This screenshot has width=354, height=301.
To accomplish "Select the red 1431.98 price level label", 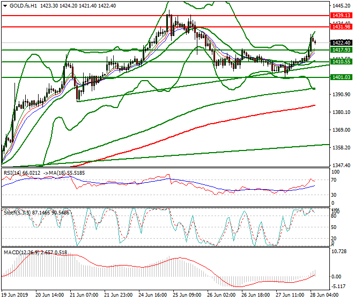I will pos(341,27).
